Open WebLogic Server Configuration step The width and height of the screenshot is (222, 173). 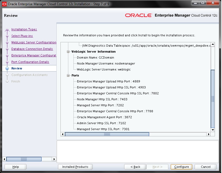pyautogui.click(x=34, y=42)
